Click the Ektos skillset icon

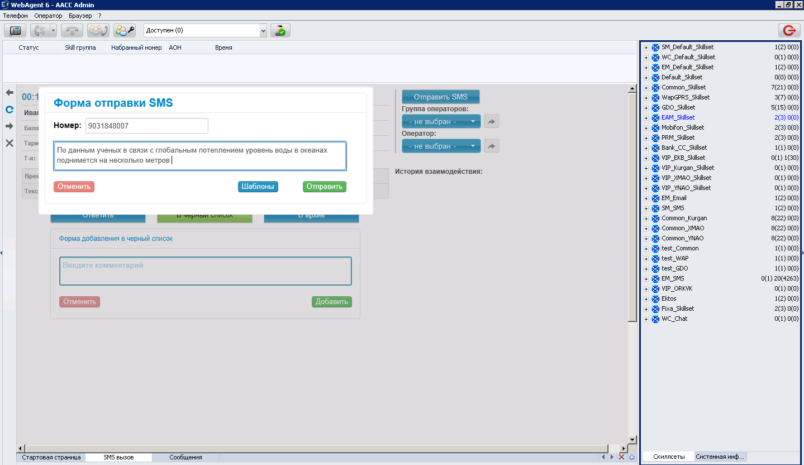click(655, 298)
